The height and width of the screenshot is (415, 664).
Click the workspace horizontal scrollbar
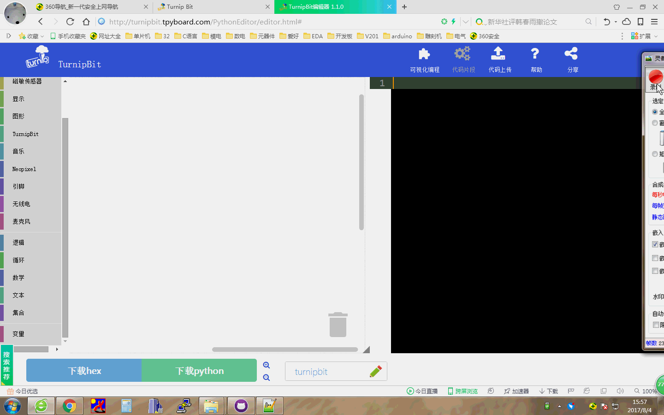tap(285, 350)
